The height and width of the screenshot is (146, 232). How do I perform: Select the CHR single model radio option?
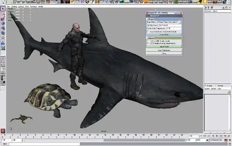[x=148, y=41]
